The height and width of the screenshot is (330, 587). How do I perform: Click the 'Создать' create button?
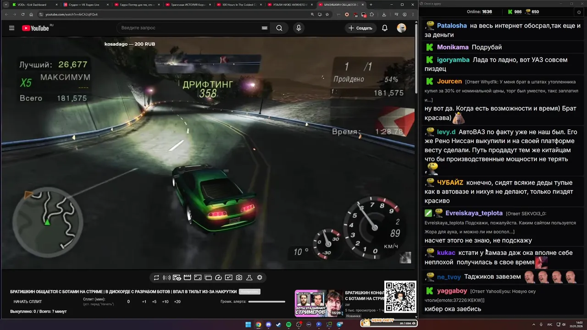(x=360, y=28)
